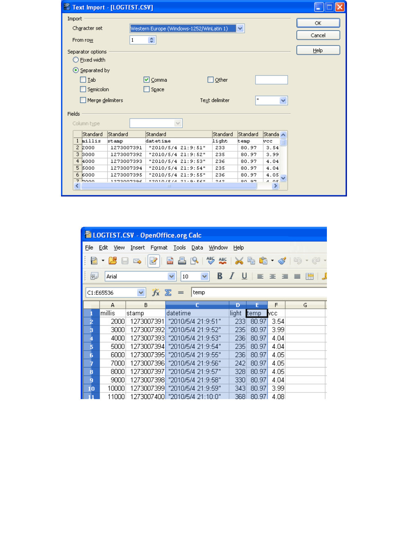The image size is (408, 557).
Task: Open the Insert menu
Action: [138, 248]
